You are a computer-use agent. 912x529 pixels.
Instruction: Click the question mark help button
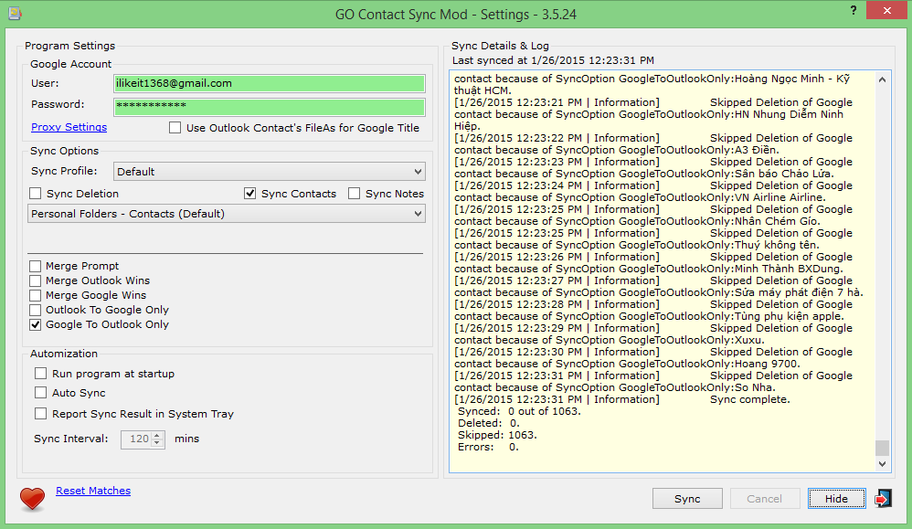tap(854, 10)
